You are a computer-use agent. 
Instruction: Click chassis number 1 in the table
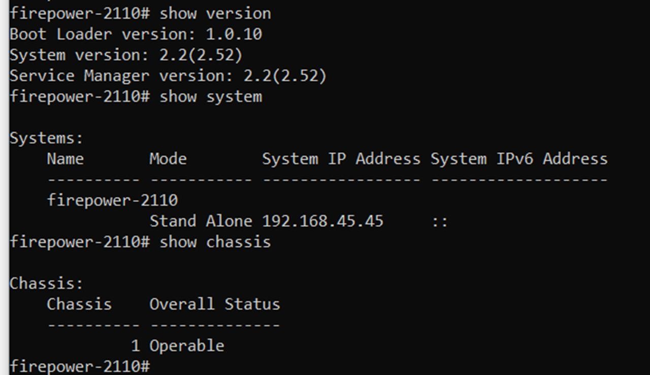pyautogui.click(x=135, y=346)
